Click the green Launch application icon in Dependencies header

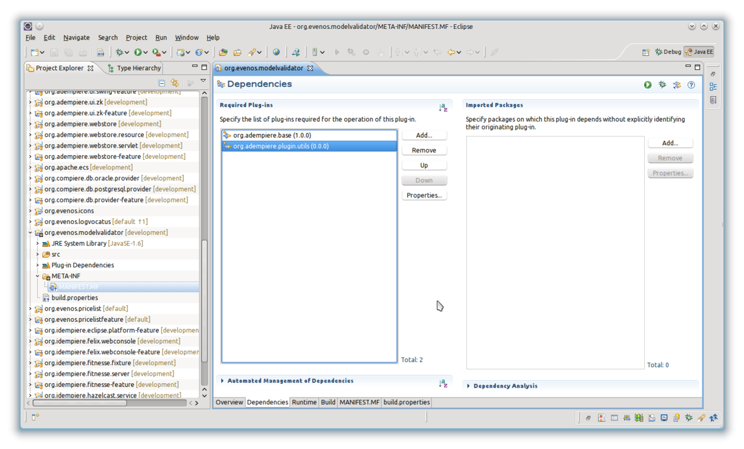click(648, 85)
